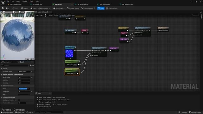Browse to asset in Content Browser icon

click(x=7, y=8)
